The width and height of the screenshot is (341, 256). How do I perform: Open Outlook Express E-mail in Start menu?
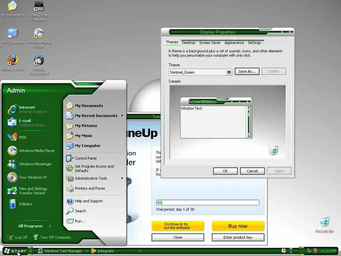click(26, 123)
